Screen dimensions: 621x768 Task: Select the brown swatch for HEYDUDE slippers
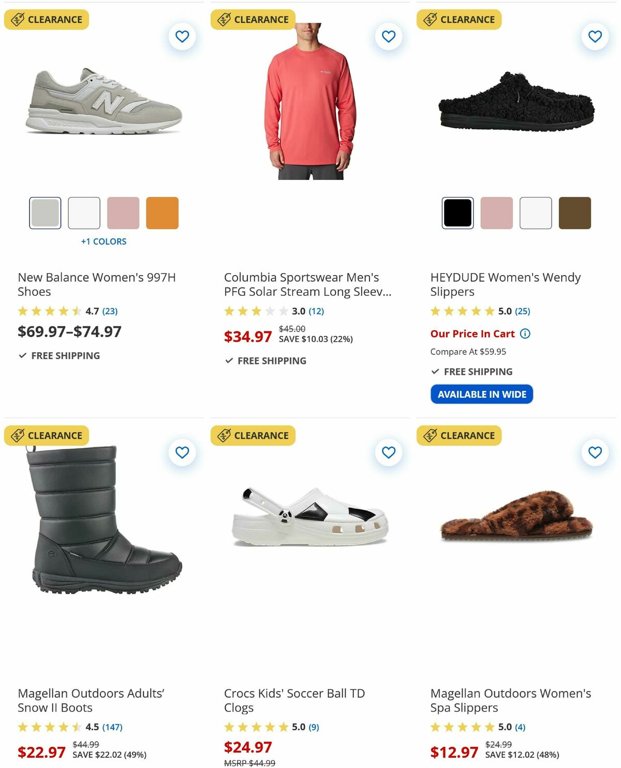[x=574, y=213]
